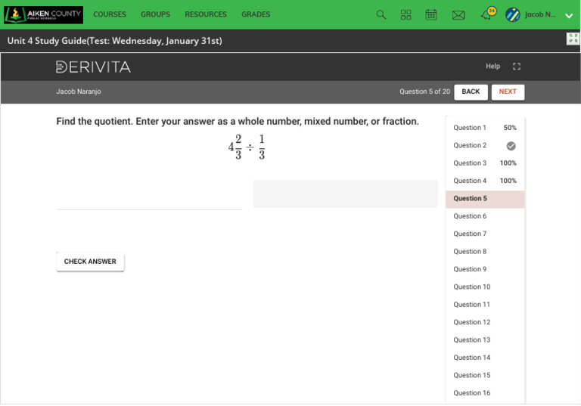The image size is (581, 406).
Task: Click the division expression 4 2/3 ÷ 1/3
Action: (247, 147)
